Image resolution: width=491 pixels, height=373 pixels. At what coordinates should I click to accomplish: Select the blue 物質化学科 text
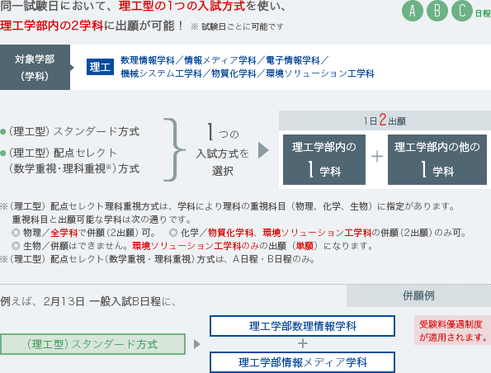click(234, 73)
